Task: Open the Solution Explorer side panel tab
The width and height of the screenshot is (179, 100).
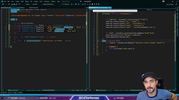Action: (177, 32)
